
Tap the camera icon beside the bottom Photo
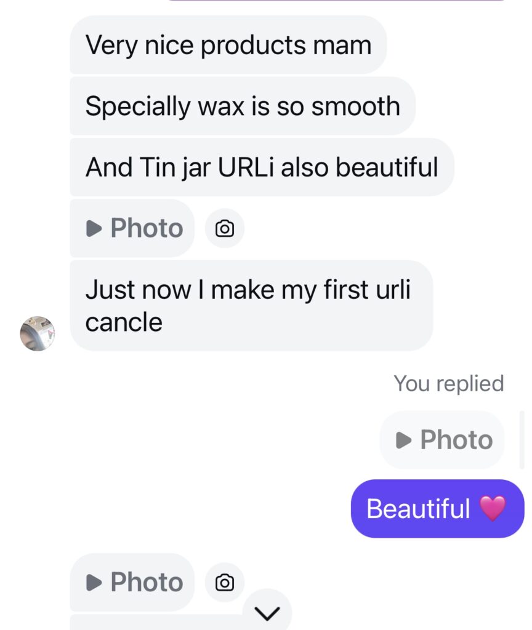point(225,582)
